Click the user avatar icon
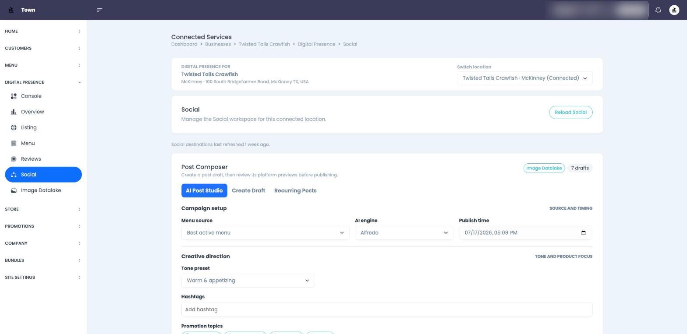Screen dimensions: 687x334 click(674, 10)
